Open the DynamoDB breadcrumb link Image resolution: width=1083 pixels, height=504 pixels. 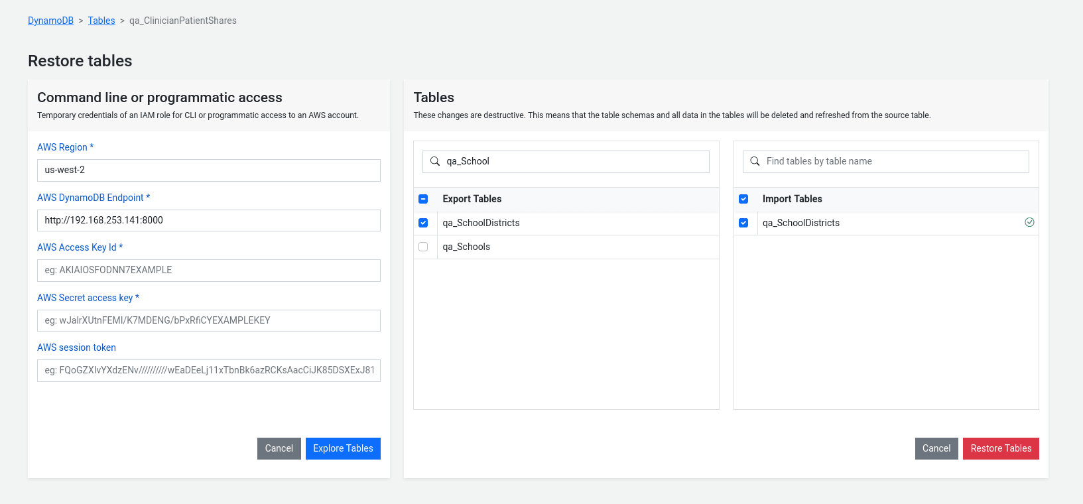[50, 21]
